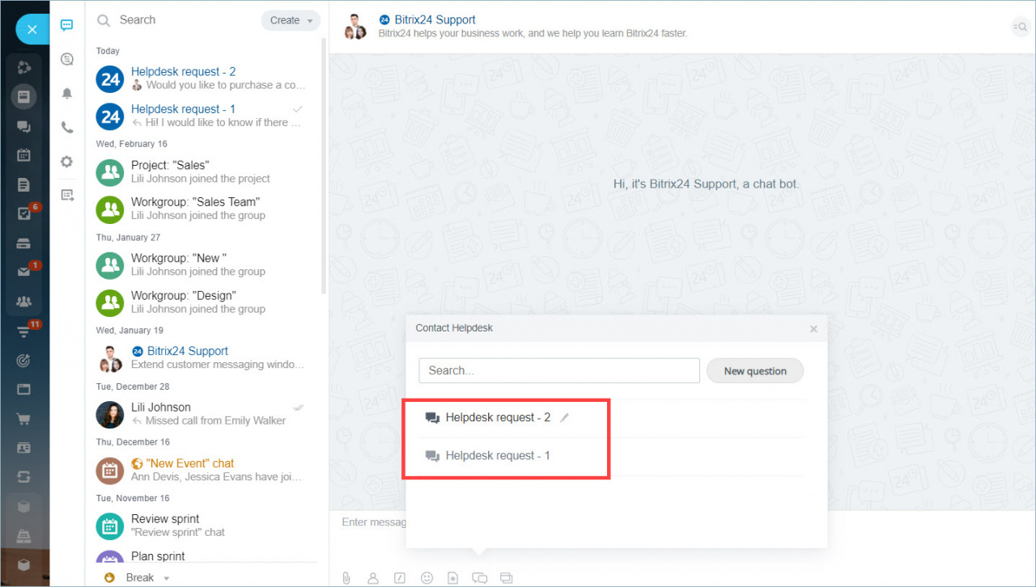The image size is (1036, 587).
Task: Expand the Break status dropdown
Action: coord(167,578)
